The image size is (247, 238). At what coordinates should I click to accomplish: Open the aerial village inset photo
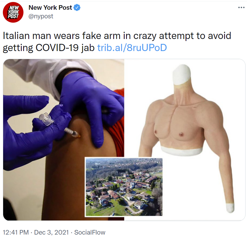[x=124, y=187]
